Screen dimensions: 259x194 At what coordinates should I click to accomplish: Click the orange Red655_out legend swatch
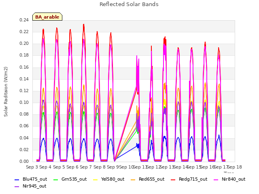click(x=133, y=179)
